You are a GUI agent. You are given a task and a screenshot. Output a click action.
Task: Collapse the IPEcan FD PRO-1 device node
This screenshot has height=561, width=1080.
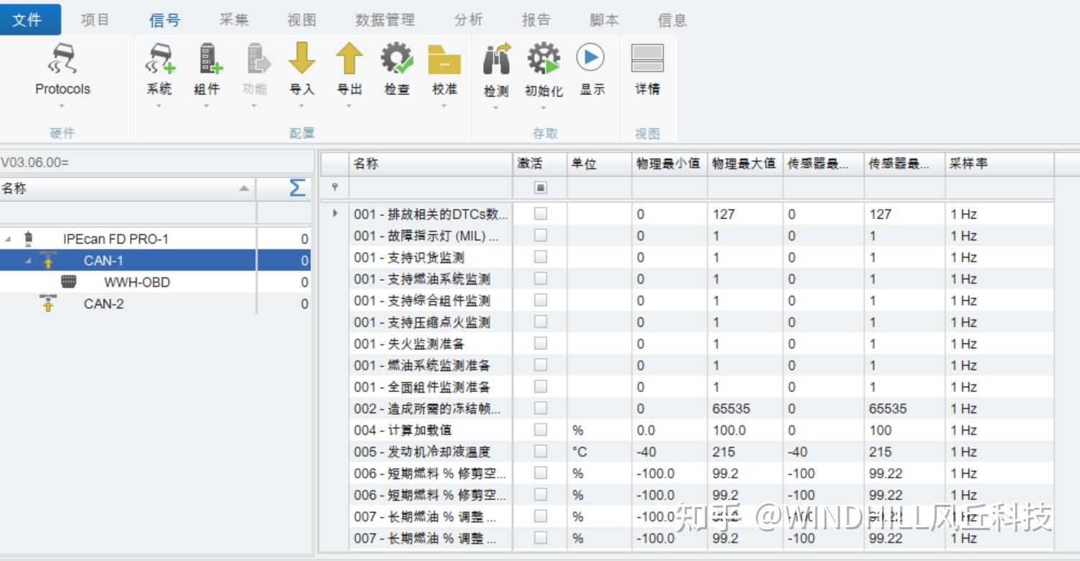pos(7,238)
